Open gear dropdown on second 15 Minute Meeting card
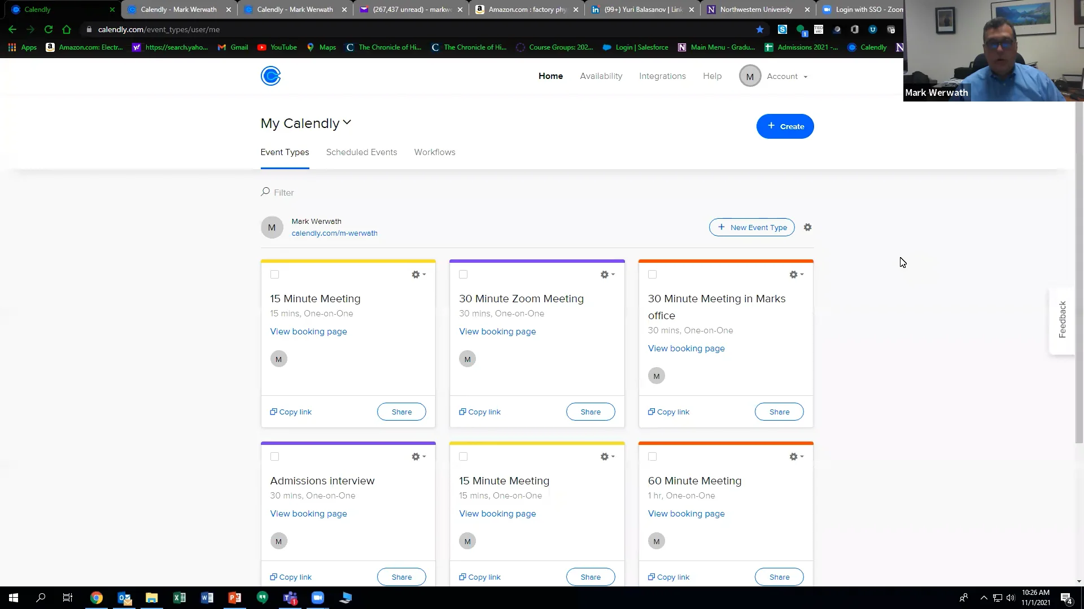 (x=607, y=457)
